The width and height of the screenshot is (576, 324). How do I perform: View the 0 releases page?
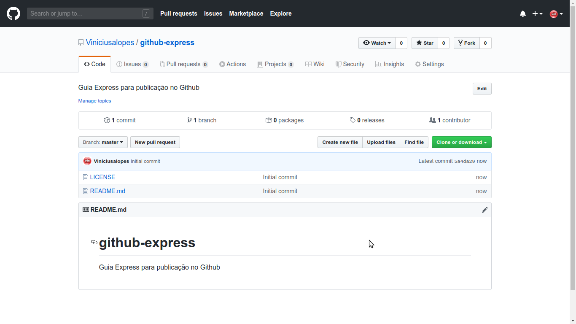[367, 120]
